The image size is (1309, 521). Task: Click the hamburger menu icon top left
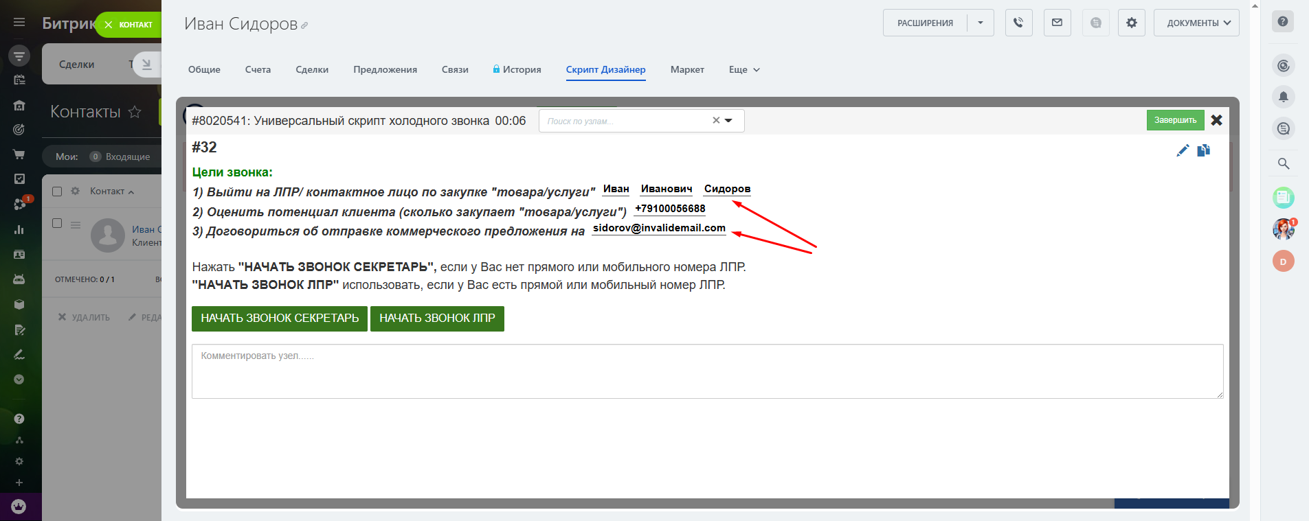pos(19,22)
